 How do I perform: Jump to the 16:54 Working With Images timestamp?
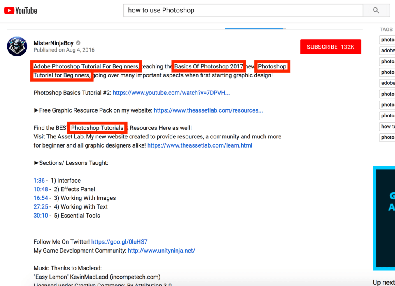41,198
